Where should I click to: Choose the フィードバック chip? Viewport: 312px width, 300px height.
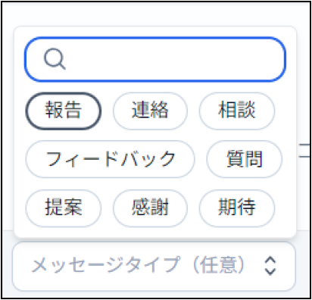(x=110, y=159)
